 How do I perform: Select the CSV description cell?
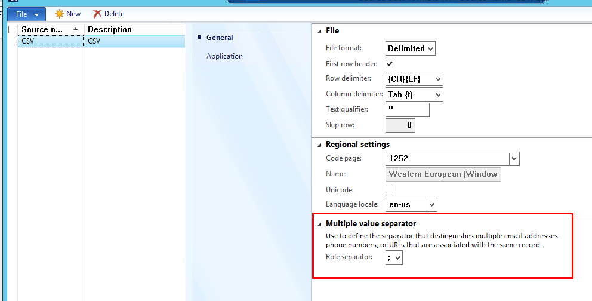pos(135,41)
